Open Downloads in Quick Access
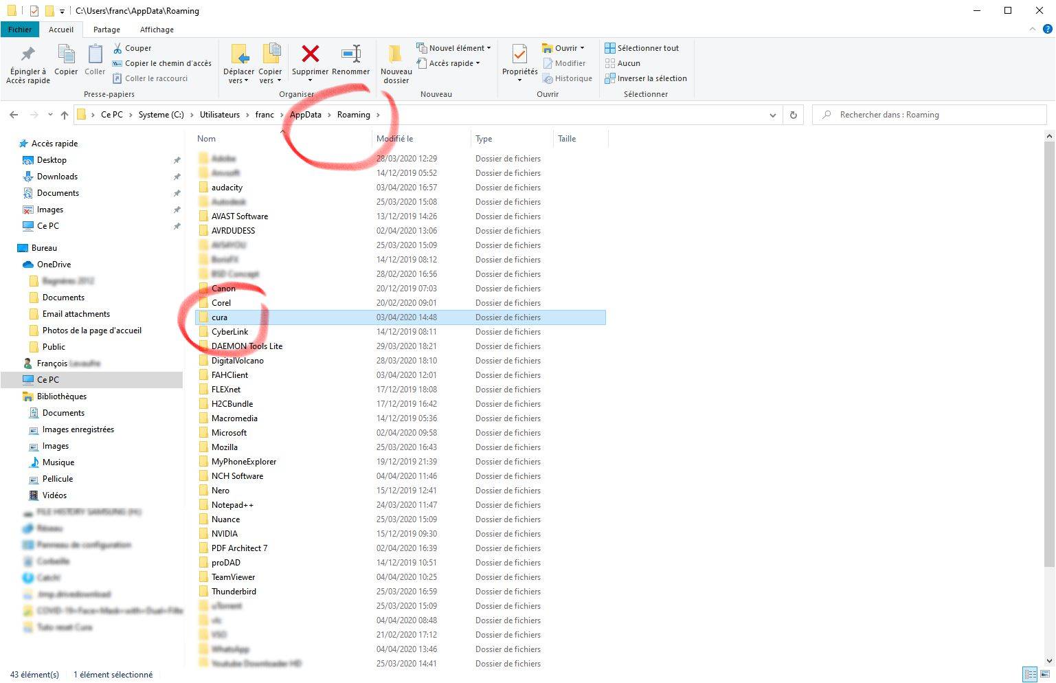Image resolution: width=1056 pixels, height=683 pixels. [57, 177]
